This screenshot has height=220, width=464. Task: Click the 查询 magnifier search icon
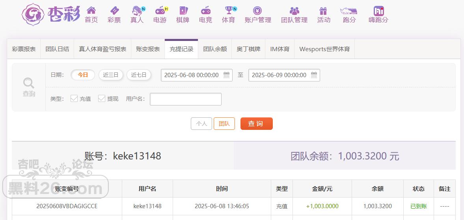29,83
